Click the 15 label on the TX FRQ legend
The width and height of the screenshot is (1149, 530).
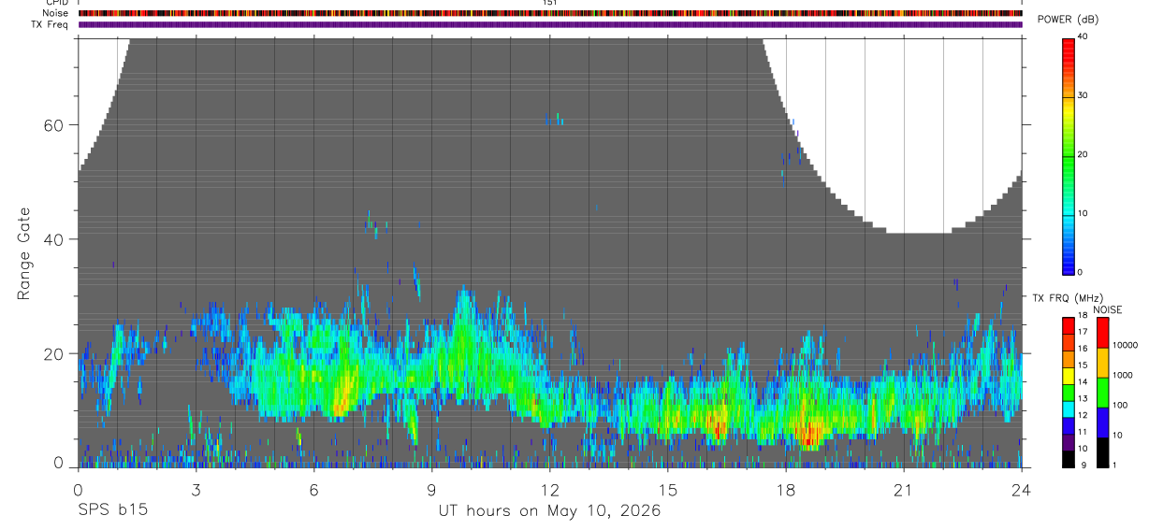(1084, 365)
